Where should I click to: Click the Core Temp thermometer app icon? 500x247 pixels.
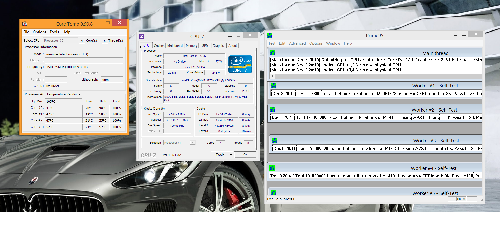coord(25,24)
